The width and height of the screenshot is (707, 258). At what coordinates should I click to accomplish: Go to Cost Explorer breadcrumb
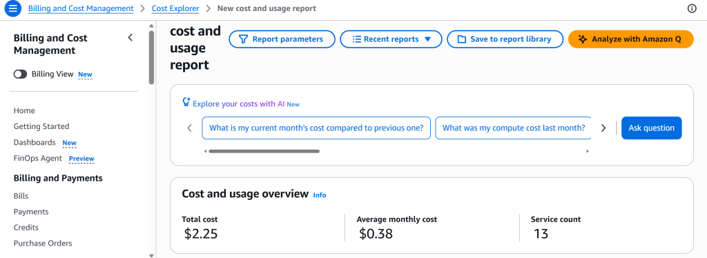tap(175, 8)
